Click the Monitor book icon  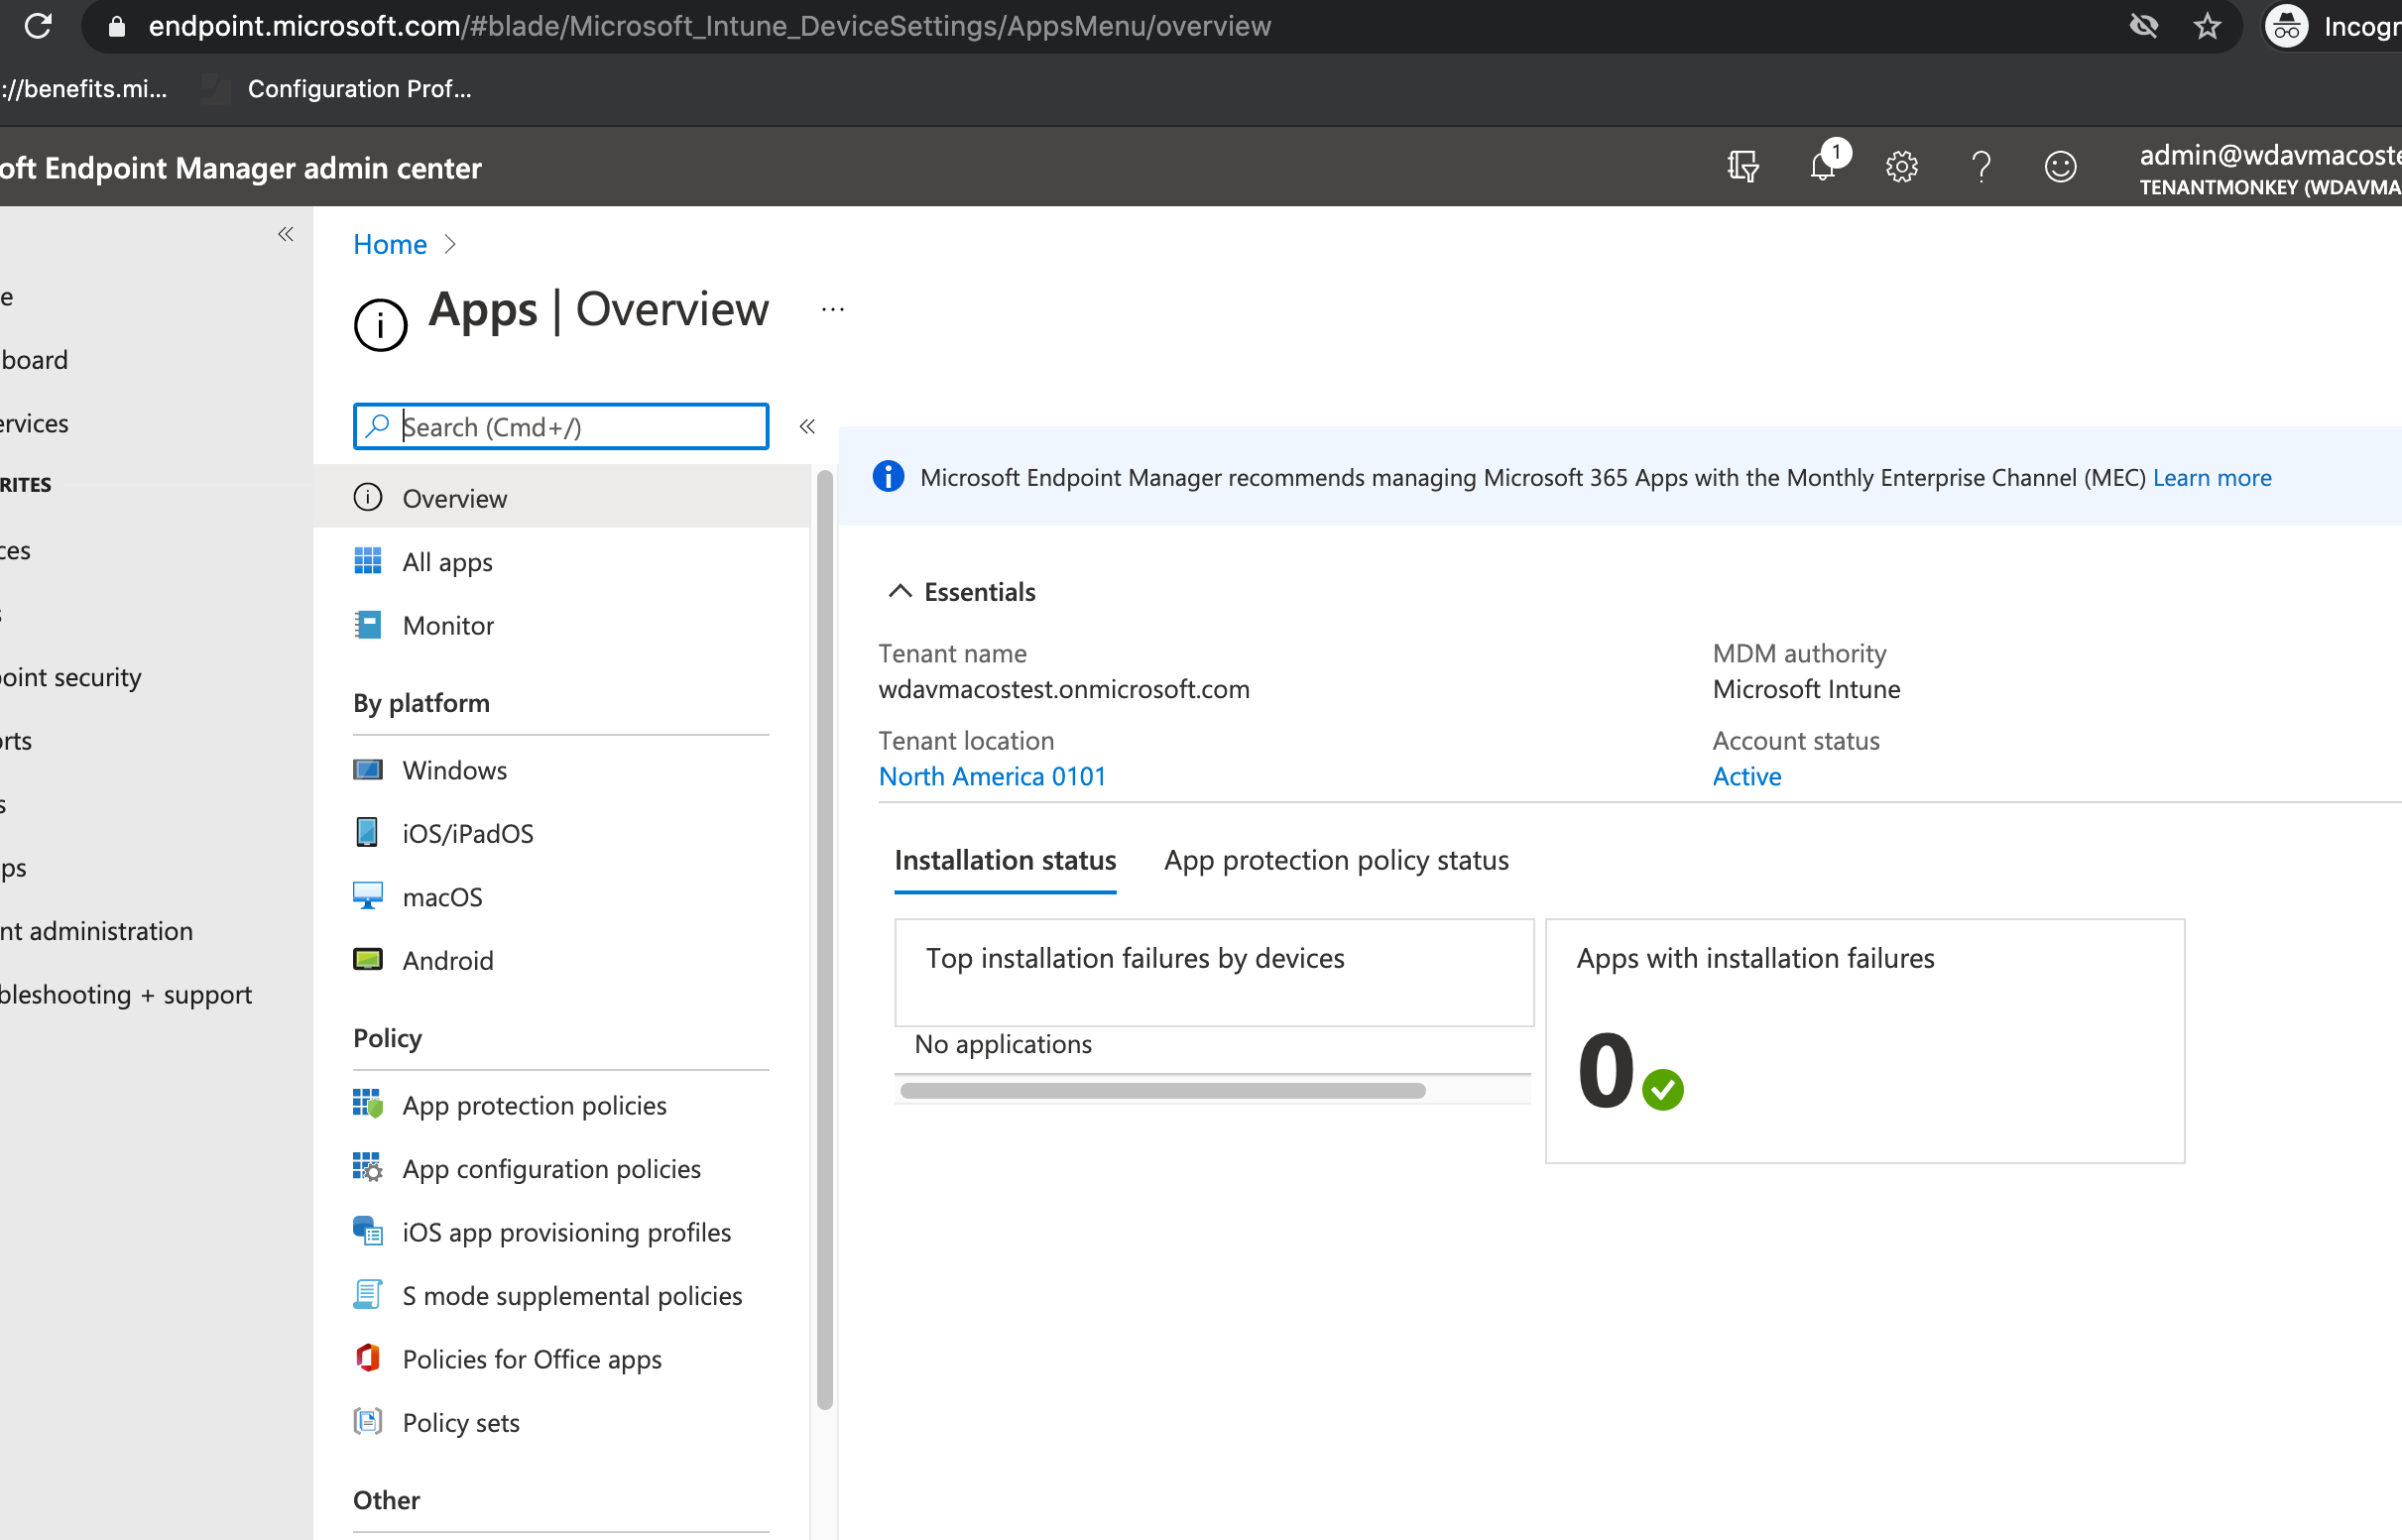pos(368,625)
